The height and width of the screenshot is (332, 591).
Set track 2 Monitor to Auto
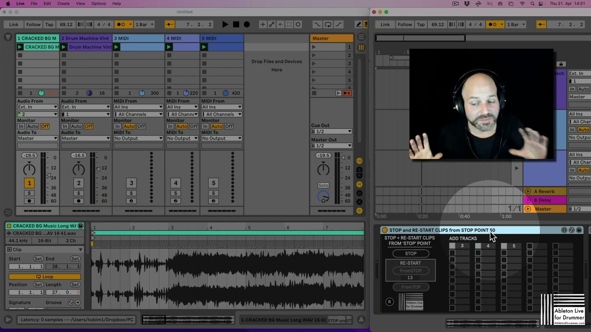click(76, 126)
